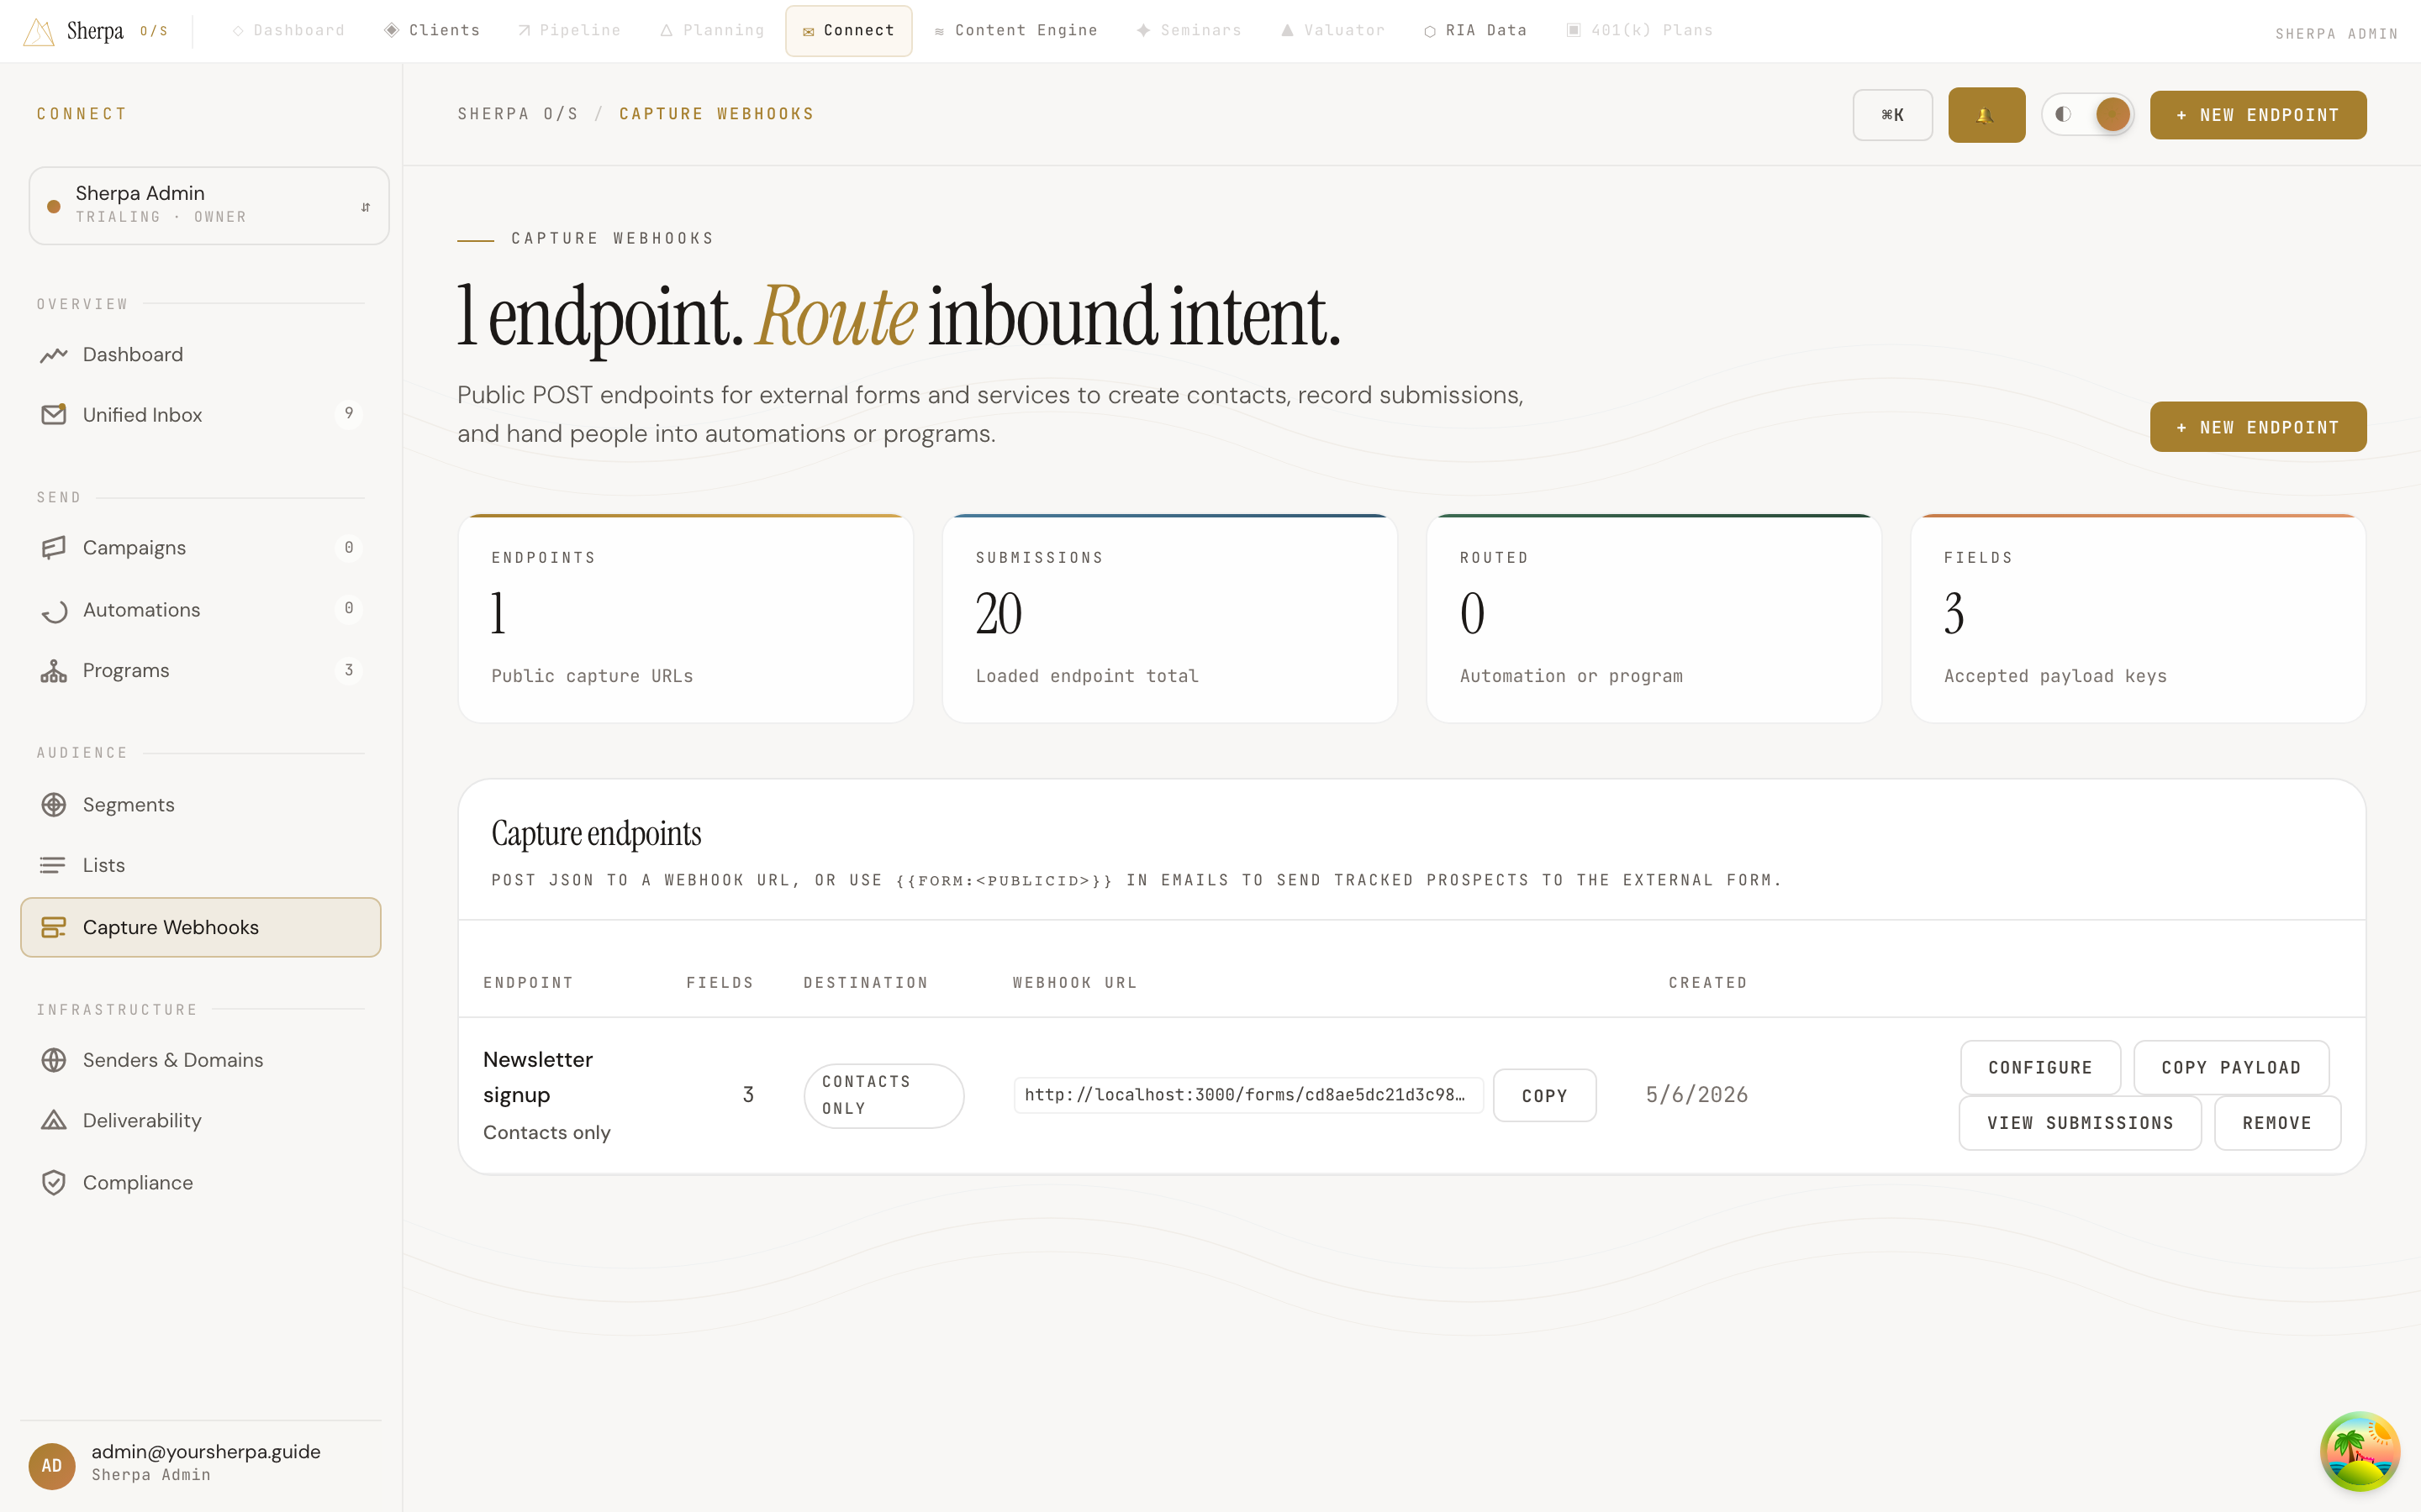Click the Sherpa Admin label at top right
Screen dimensions: 2421x1512
(x=2336, y=34)
